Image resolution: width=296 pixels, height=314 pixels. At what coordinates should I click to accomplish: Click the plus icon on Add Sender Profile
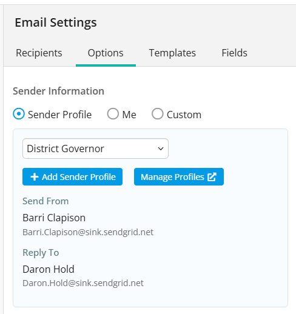pos(35,177)
